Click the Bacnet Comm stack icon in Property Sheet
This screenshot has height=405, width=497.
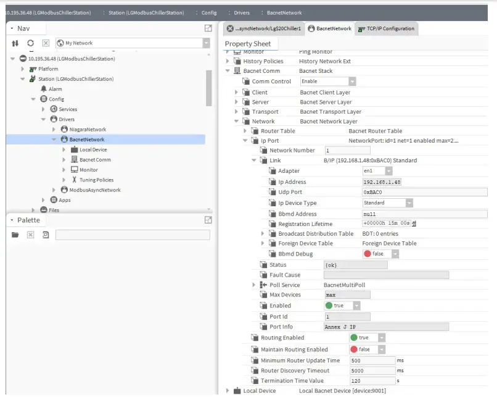[237, 71]
